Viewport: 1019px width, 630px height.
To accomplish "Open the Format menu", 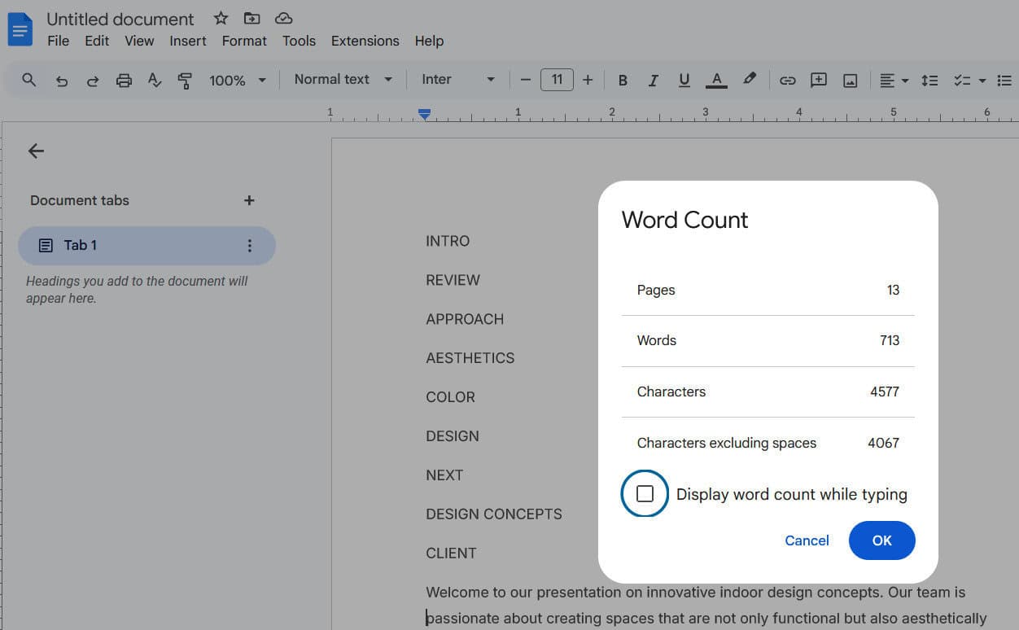I will click(244, 41).
